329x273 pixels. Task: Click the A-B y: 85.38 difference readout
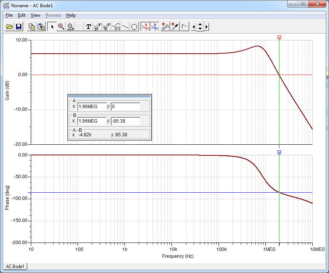coord(119,135)
